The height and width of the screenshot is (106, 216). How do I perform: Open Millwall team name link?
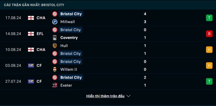(x=67, y=22)
